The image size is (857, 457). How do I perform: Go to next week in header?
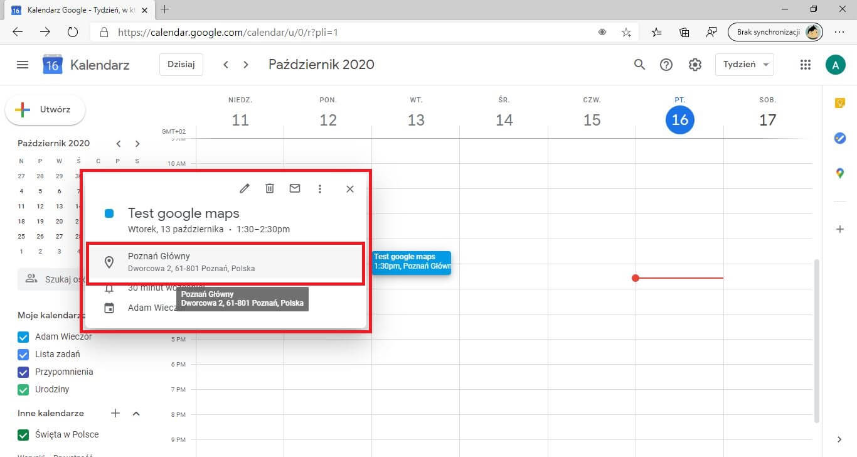[x=246, y=65]
